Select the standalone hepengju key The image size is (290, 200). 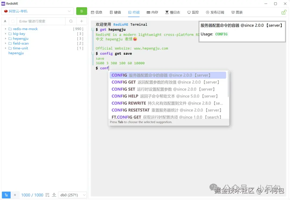[16, 53]
